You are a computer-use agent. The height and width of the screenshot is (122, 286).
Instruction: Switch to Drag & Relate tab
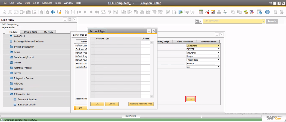click(x=30, y=32)
